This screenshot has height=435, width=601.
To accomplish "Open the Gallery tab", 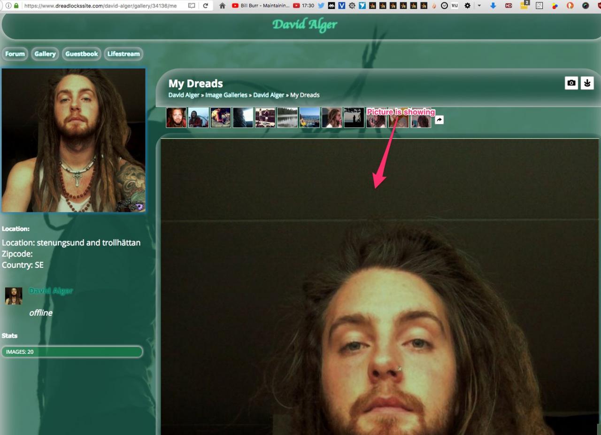I will click(45, 54).
